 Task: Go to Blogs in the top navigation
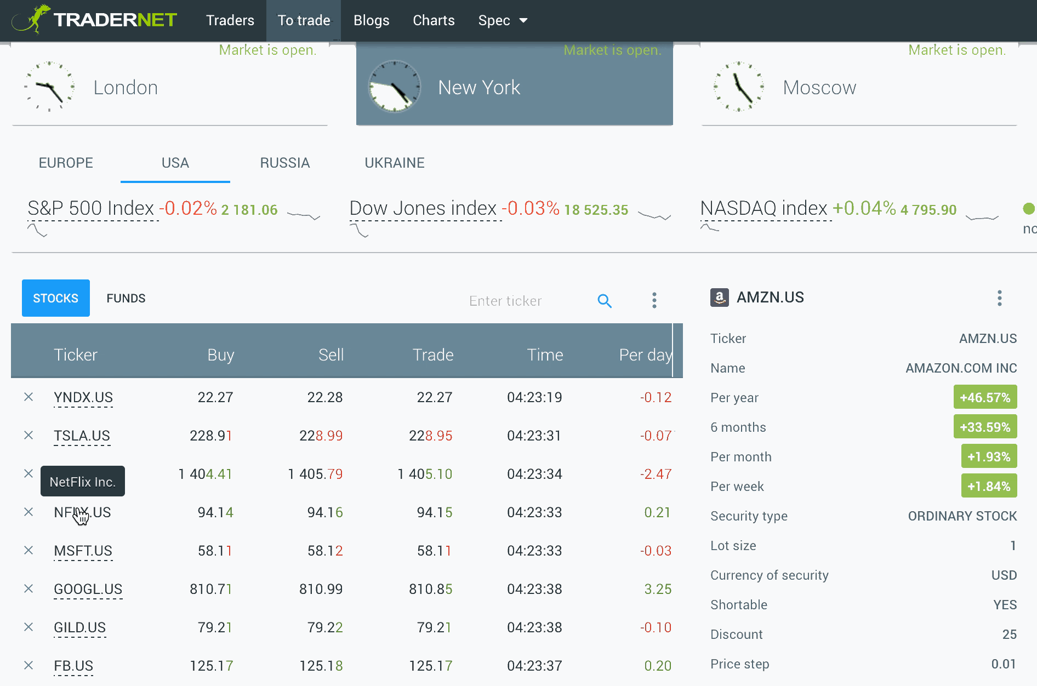tap(372, 20)
